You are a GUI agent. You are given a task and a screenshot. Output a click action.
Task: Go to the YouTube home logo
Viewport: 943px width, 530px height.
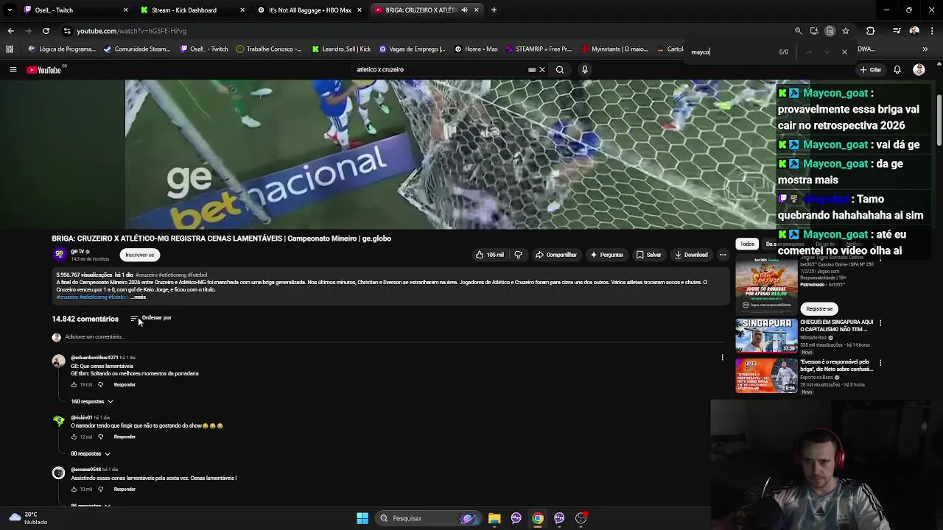46,70
